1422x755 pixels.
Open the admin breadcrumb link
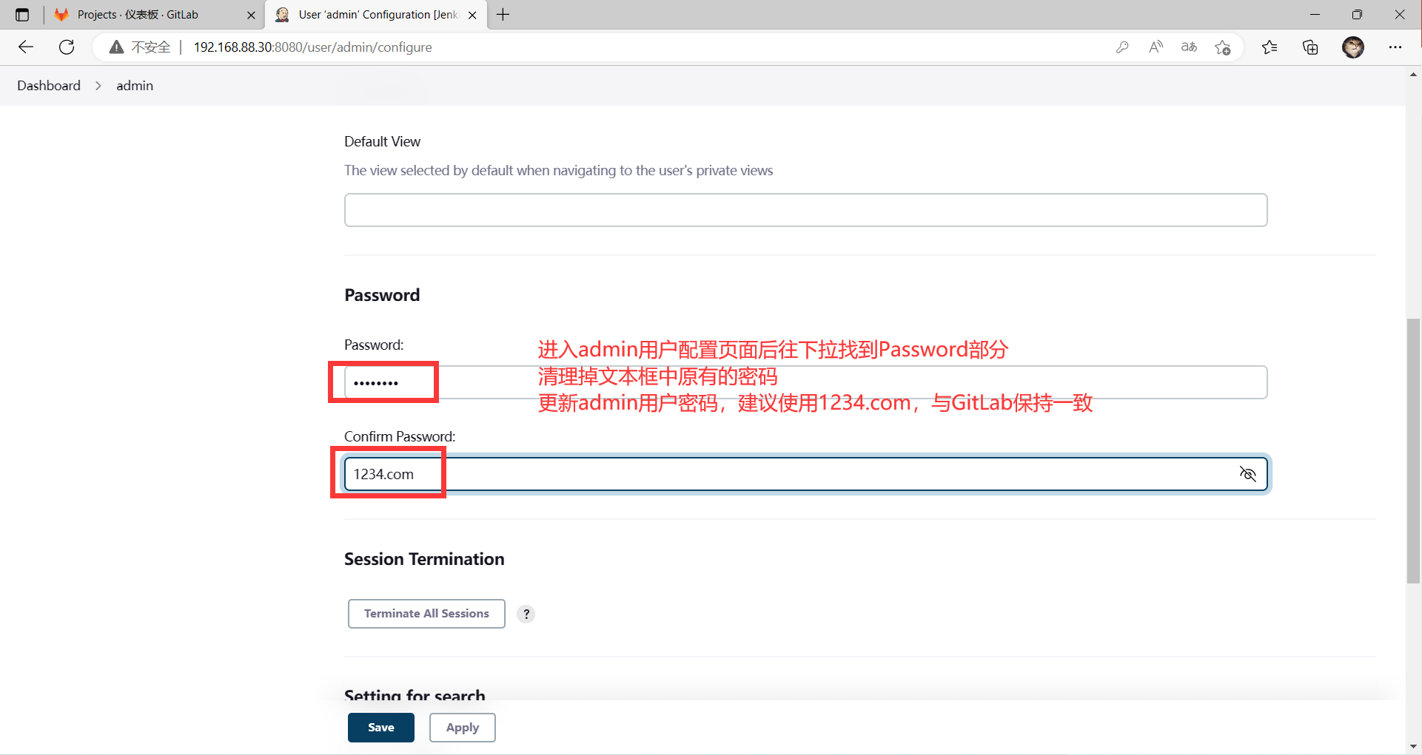(135, 86)
